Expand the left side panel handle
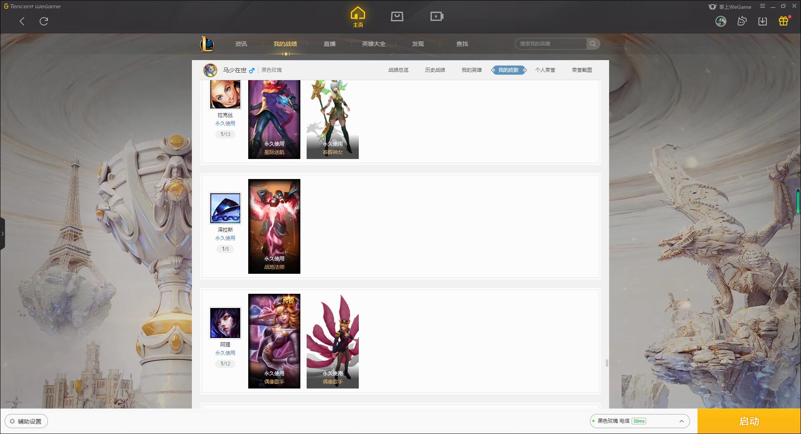Image resolution: width=801 pixels, height=434 pixels. pos(3,234)
